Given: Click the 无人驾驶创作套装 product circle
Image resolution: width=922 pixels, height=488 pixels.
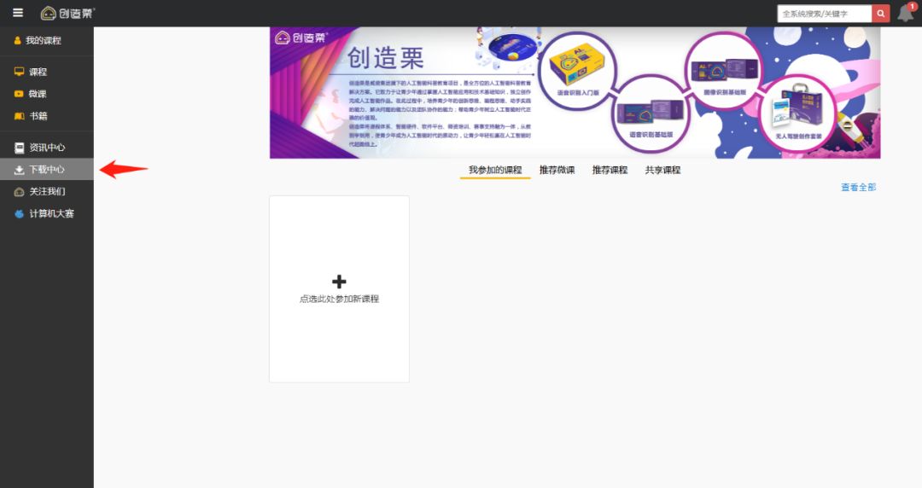Looking at the screenshot, I should [798, 113].
